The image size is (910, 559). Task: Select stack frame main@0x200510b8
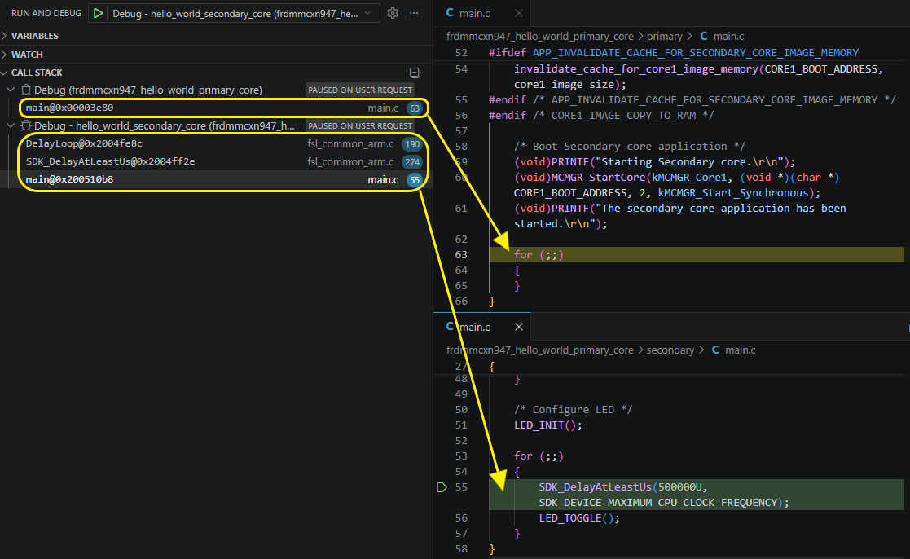216,180
